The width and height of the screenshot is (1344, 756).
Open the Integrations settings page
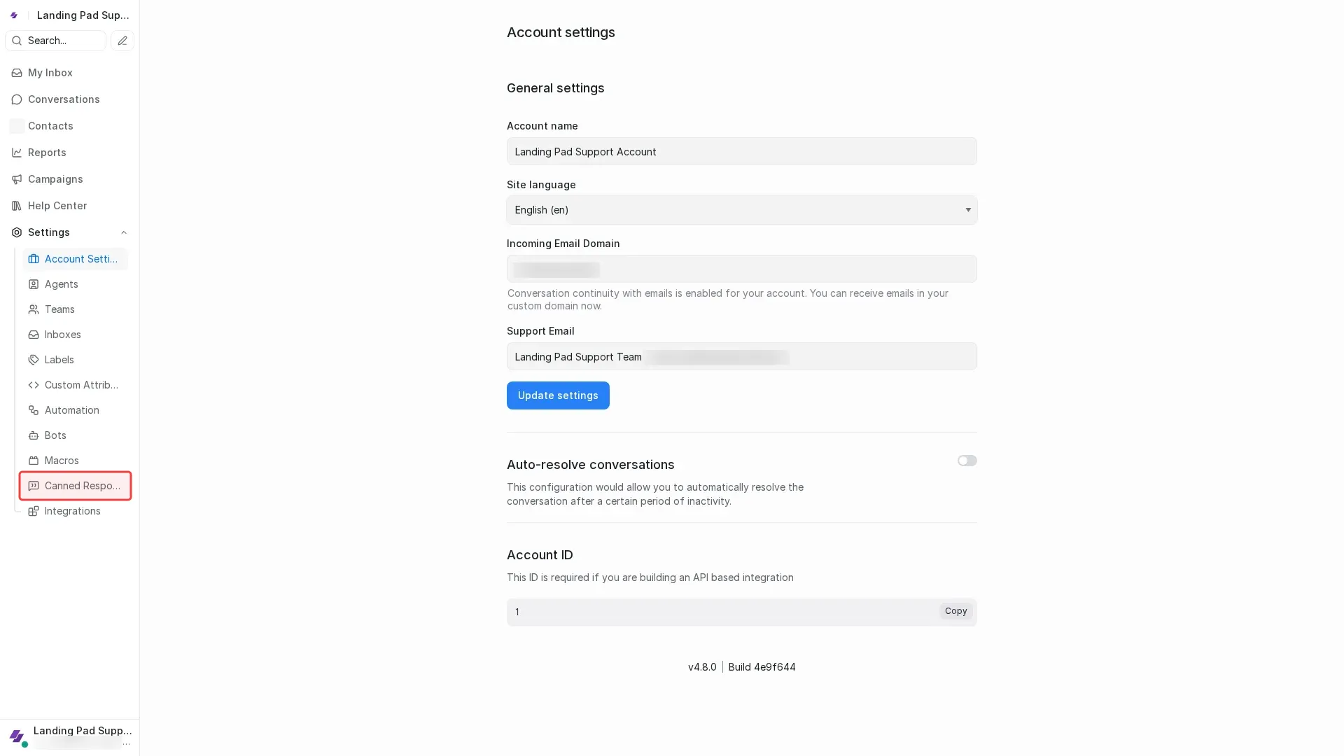[72, 511]
